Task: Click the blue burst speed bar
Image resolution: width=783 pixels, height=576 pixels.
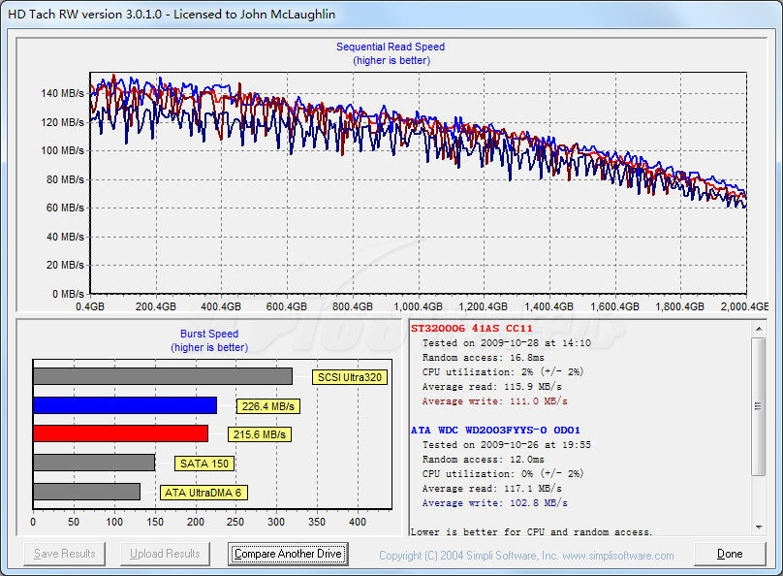Action: [x=125, y=405]
